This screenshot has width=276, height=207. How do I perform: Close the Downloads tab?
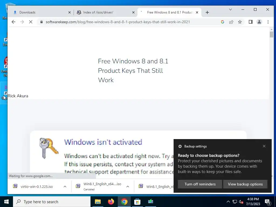69,12
